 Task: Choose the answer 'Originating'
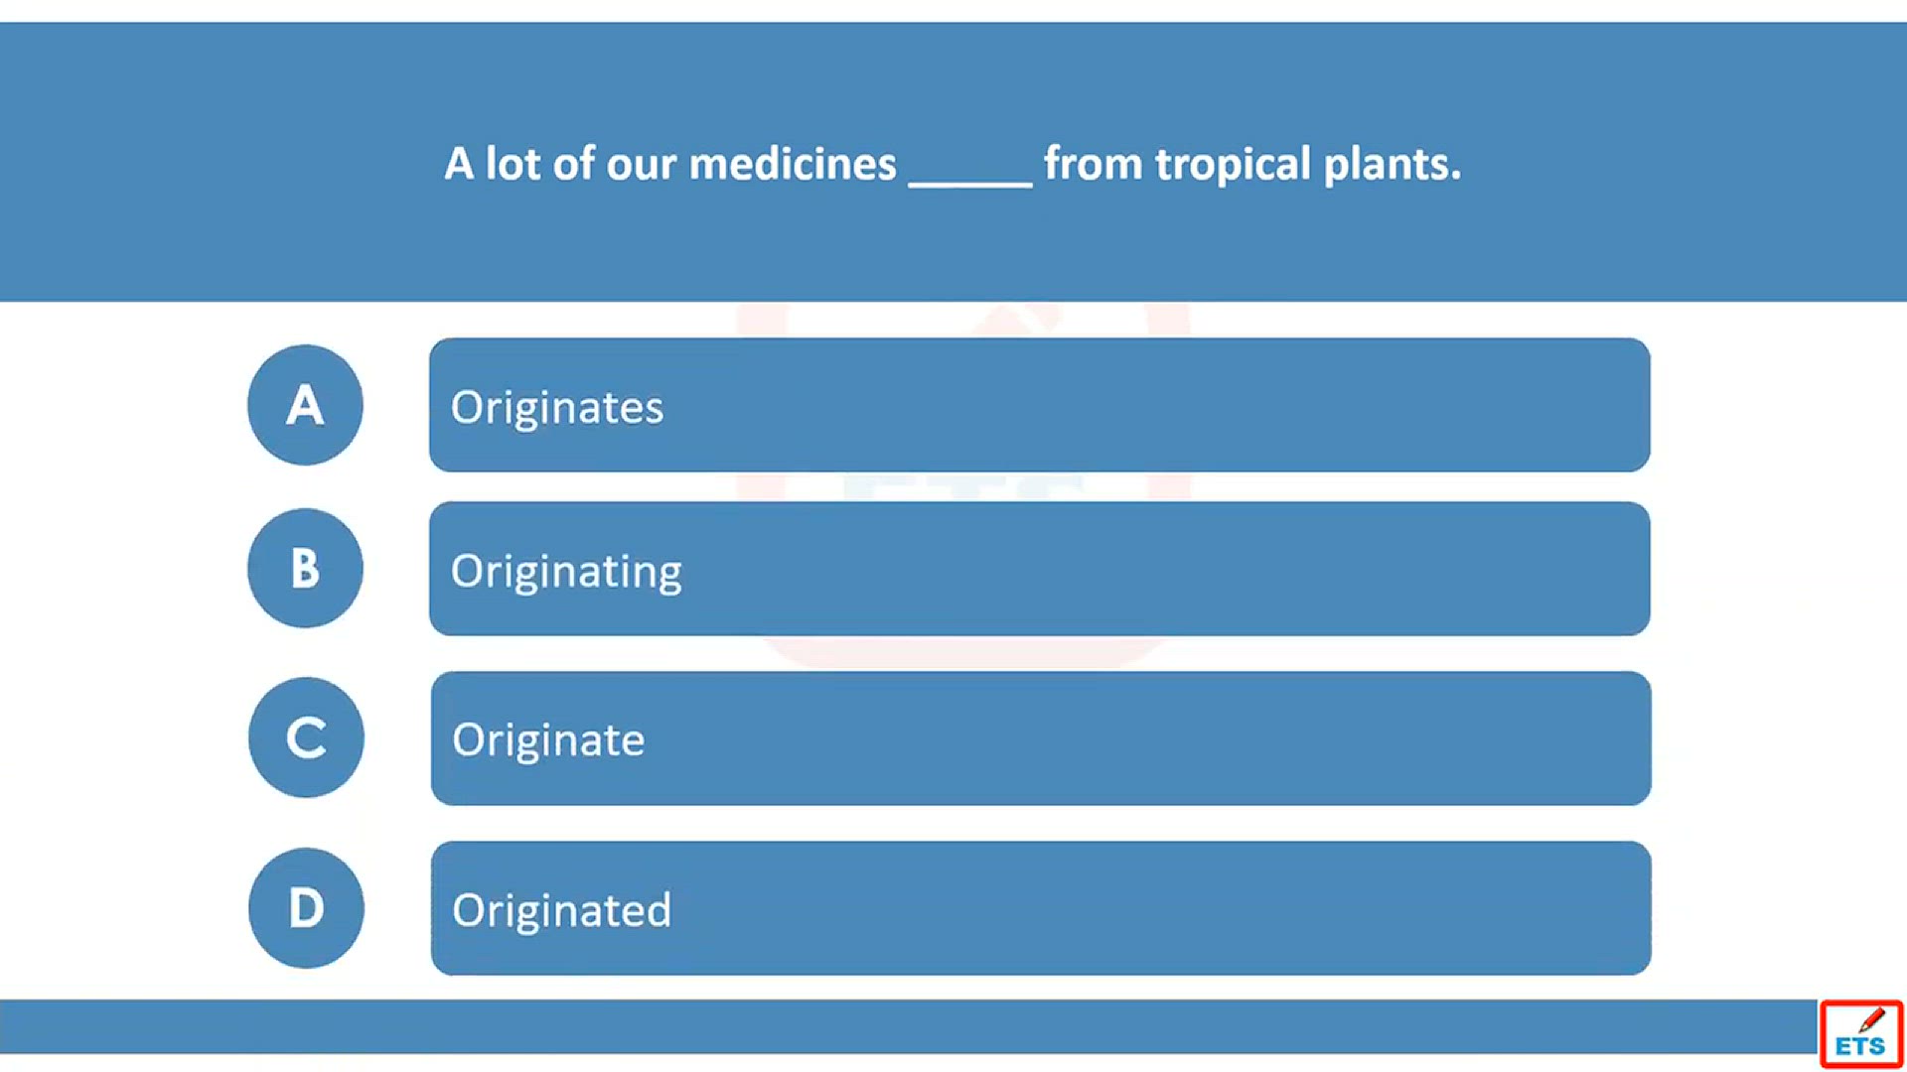pyautogui.click(x=1040, y=569)
